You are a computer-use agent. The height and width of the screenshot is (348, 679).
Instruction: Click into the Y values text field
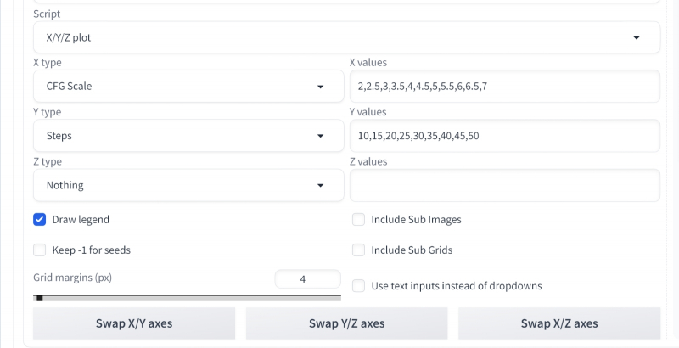click(x=504, y=136)
